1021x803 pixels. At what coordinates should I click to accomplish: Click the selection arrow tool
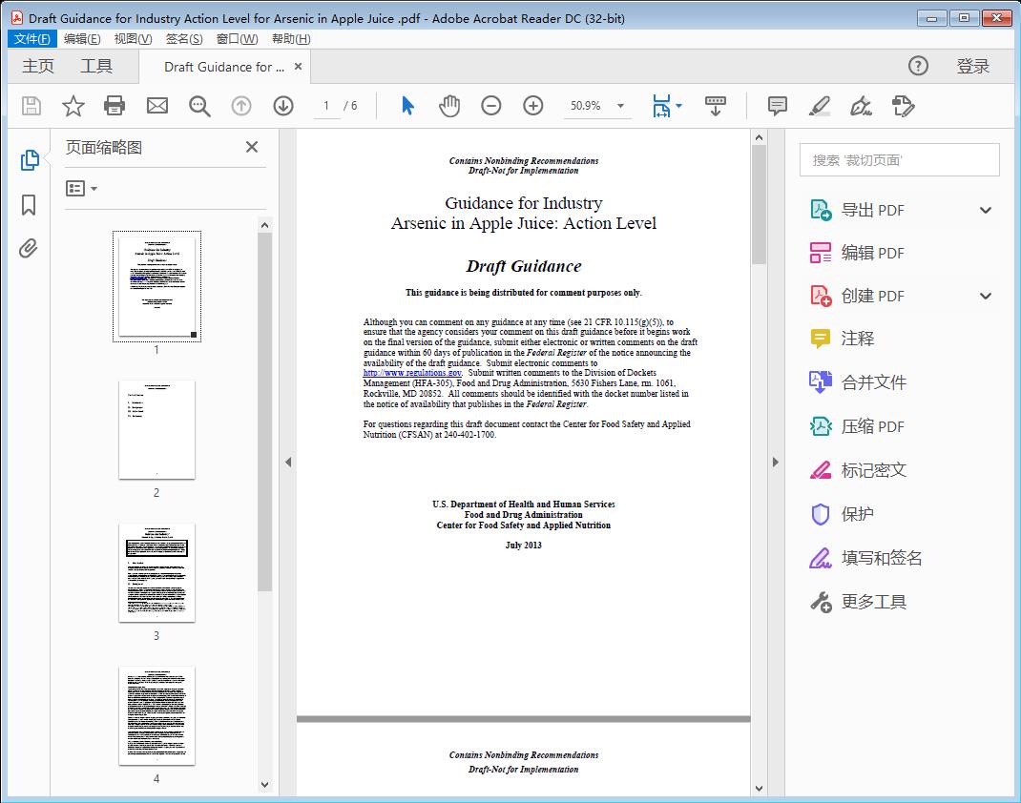(x=406, y=106)
